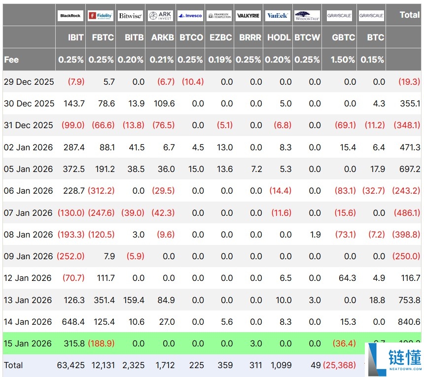Click the Valkyrie logo icon
424x377 pixels.
click(x=248, y=16)
